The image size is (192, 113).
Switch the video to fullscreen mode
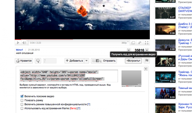(x=146, y=43)
